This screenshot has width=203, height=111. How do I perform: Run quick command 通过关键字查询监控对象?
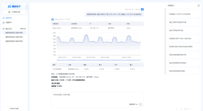(x=184, y=22)
